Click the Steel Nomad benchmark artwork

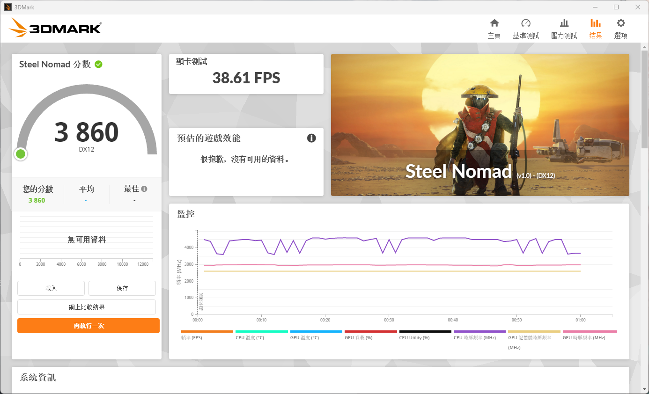pos(480,125)
